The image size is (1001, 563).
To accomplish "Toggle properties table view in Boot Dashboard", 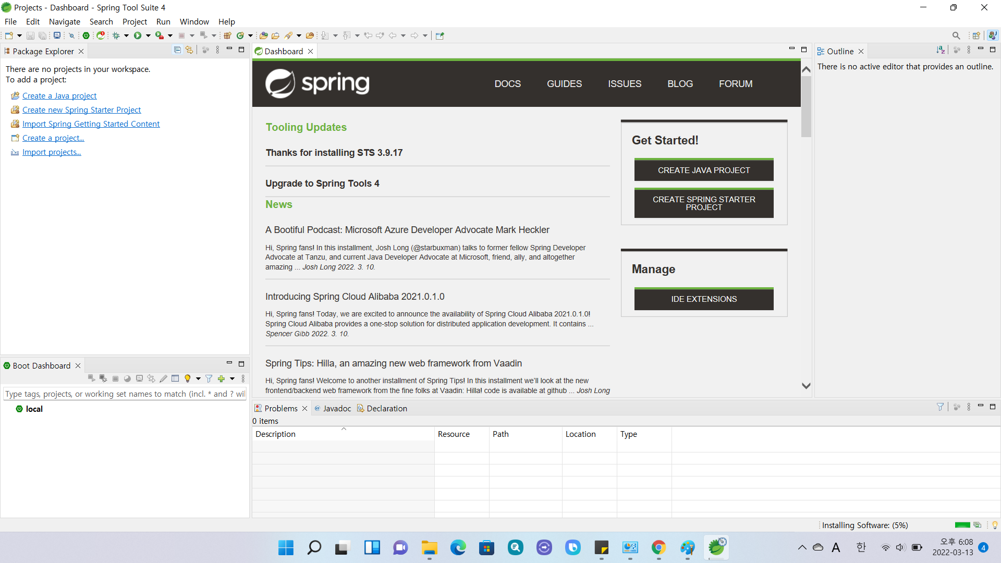I will [x=175, y=378].
